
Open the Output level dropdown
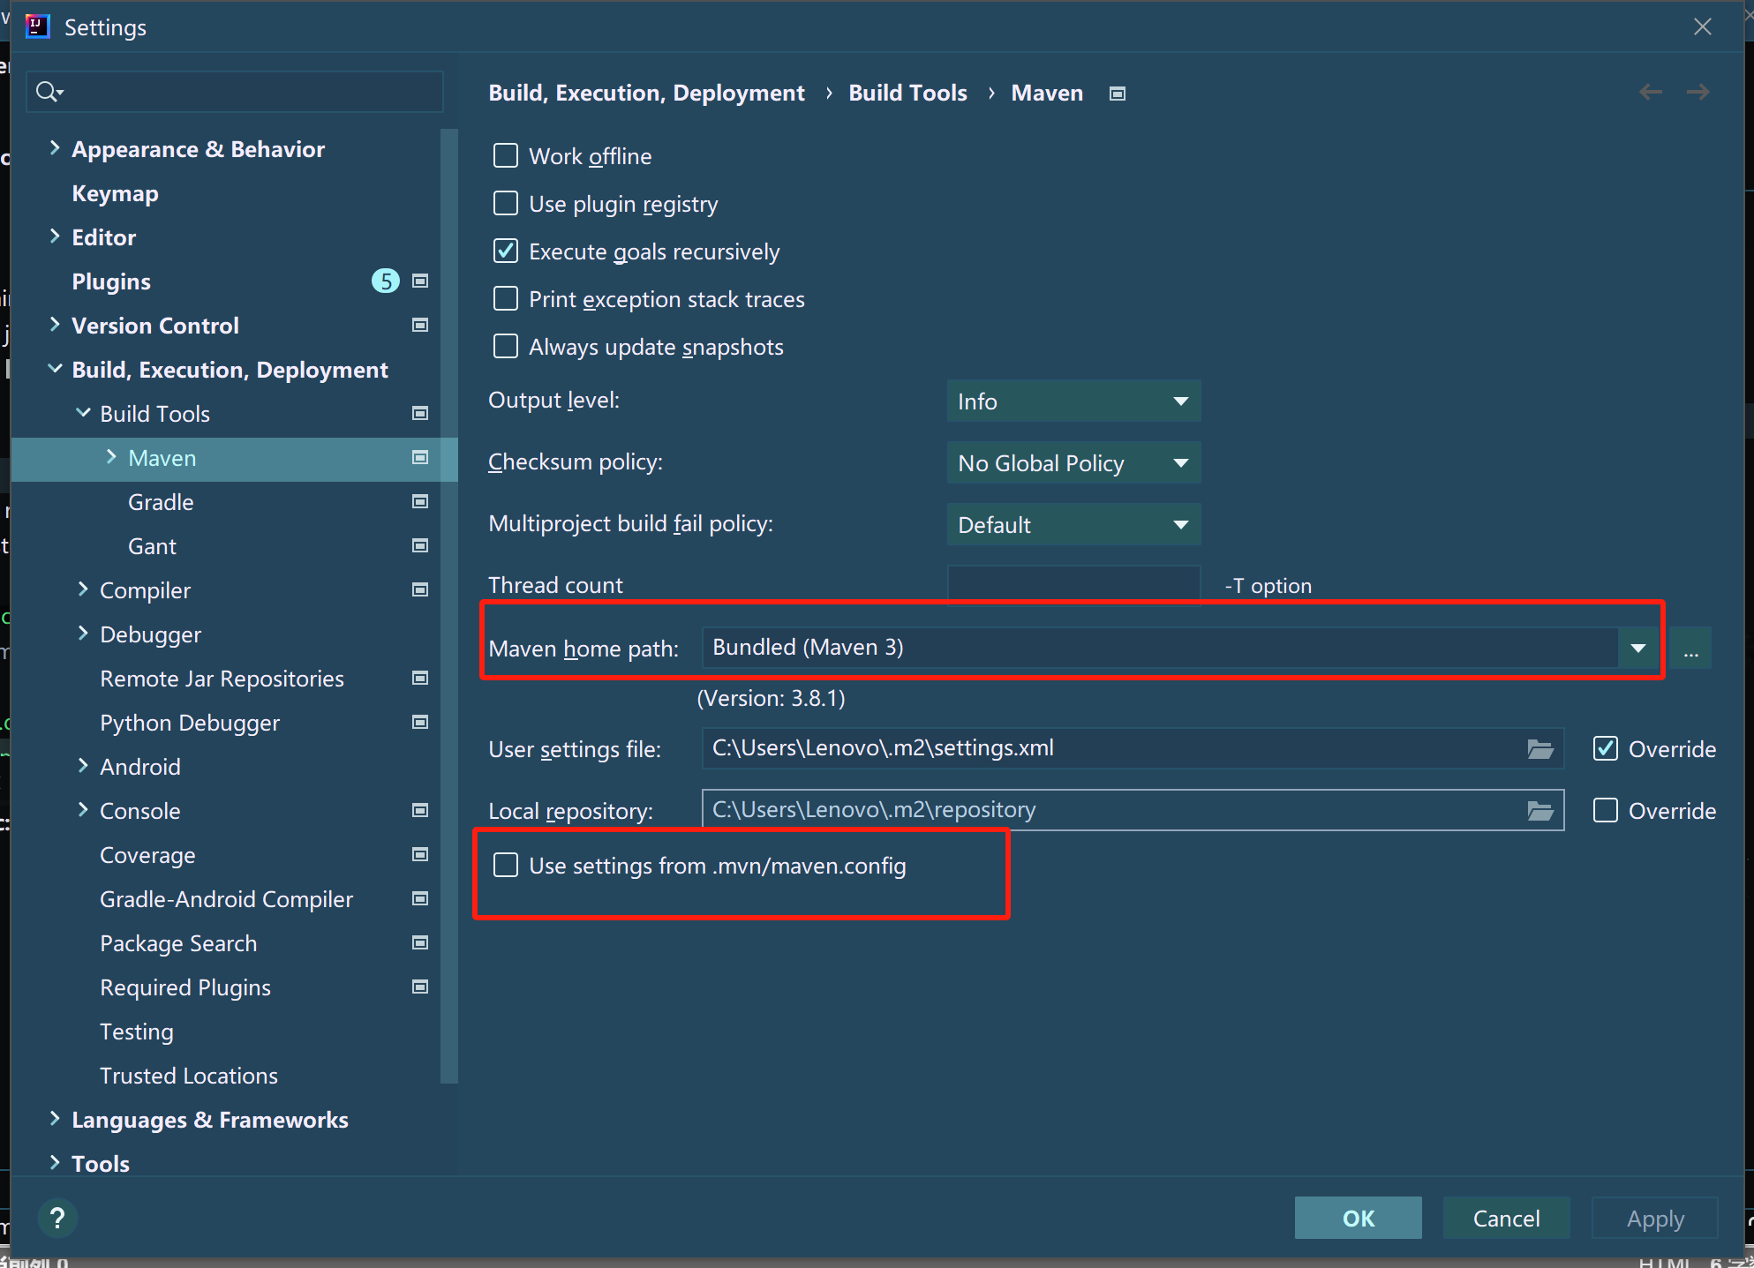pos(1073,401)
